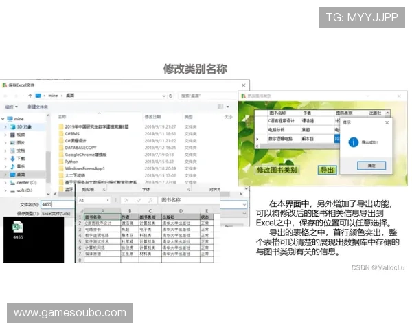412x330 pixels.
Task: Click Excel column D header
Action: click(x=181, y=211)
